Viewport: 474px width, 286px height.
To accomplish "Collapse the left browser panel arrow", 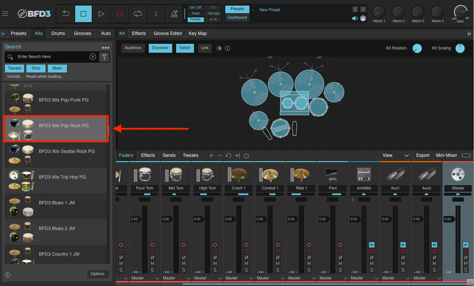I will pyautogui.click(x=3, y=34).
